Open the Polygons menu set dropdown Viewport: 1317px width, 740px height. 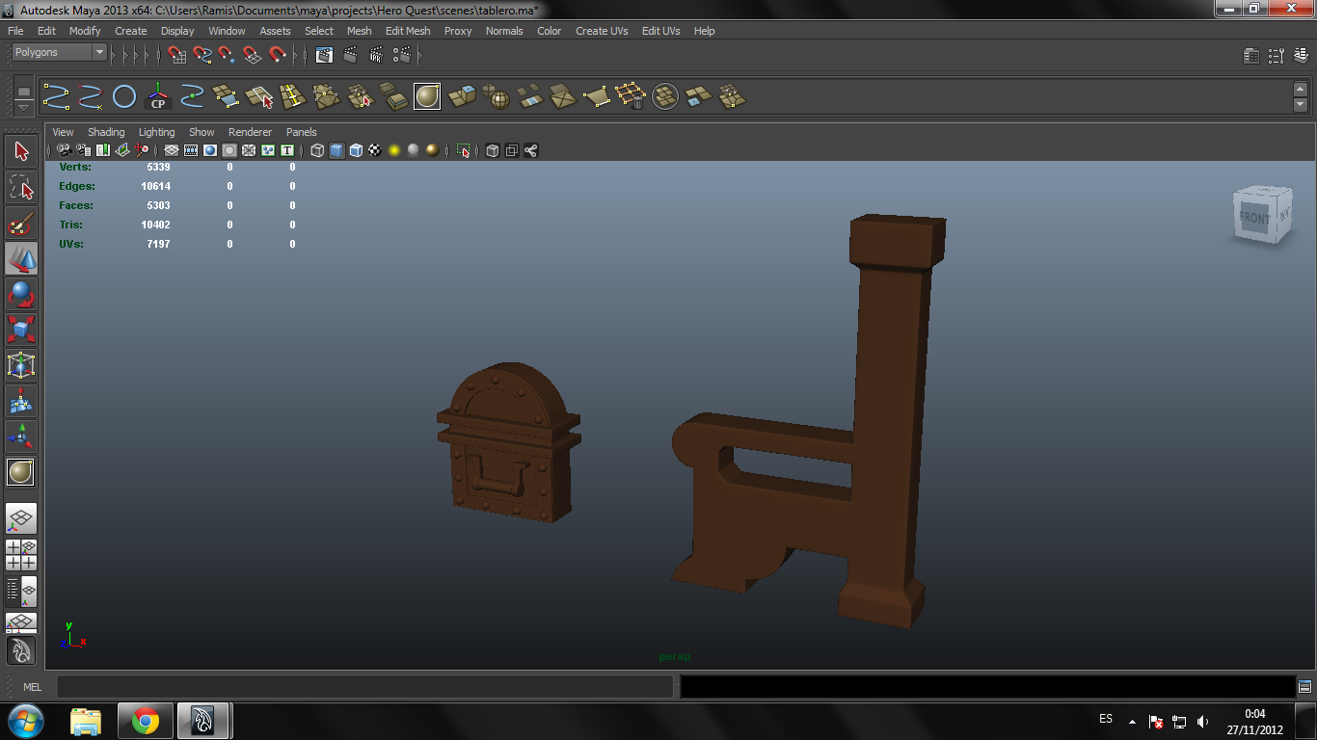pos(59,52)
